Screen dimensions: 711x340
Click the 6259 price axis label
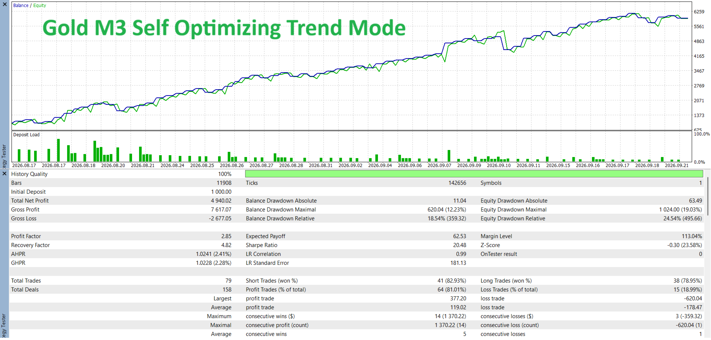[x=699, y=12]
